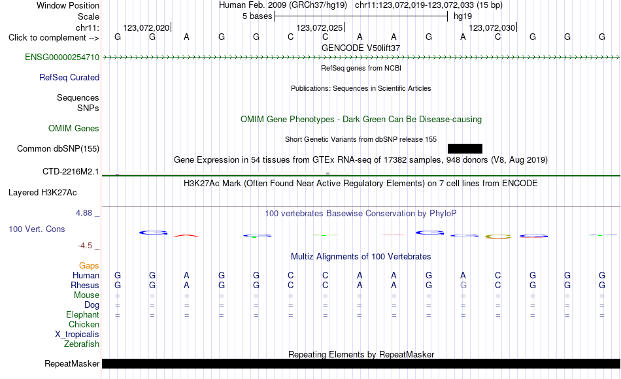Click '100 vertebrates Basewise Conservation by PhyloP'
621x379 pixels.
click(x=361, y=214)
